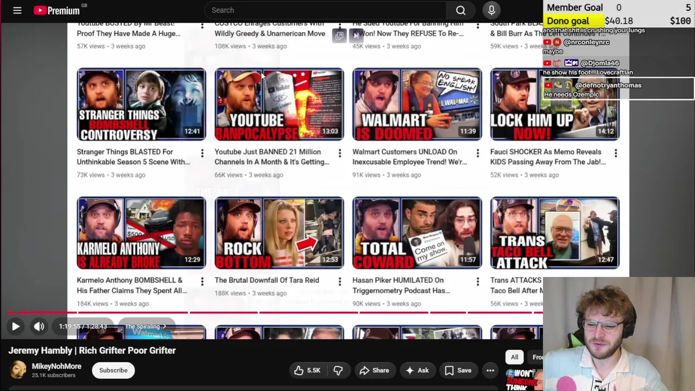The height and width of the screenshot is (391, 695).
Task: Mute the video volume
Action: tap(39, 326)
